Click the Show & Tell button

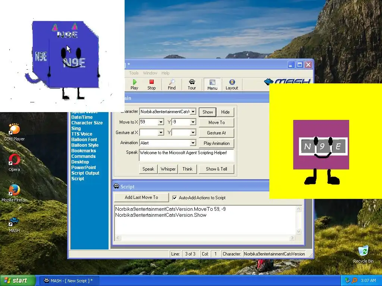[216, 169]
